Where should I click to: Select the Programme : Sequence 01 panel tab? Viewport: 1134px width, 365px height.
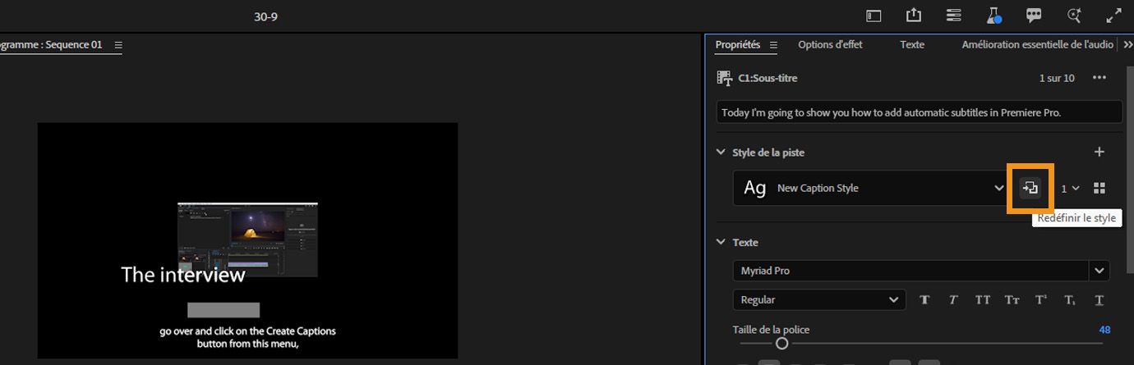(51, 45)
